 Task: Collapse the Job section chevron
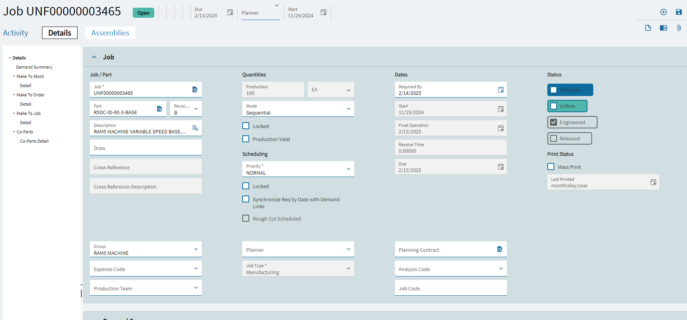pyautogui.click(x=94, y=57)
